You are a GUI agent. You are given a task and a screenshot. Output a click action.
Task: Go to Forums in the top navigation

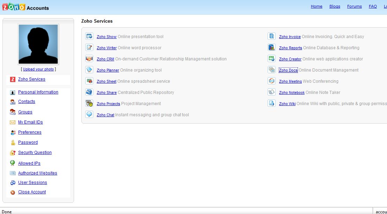(355, 6)
